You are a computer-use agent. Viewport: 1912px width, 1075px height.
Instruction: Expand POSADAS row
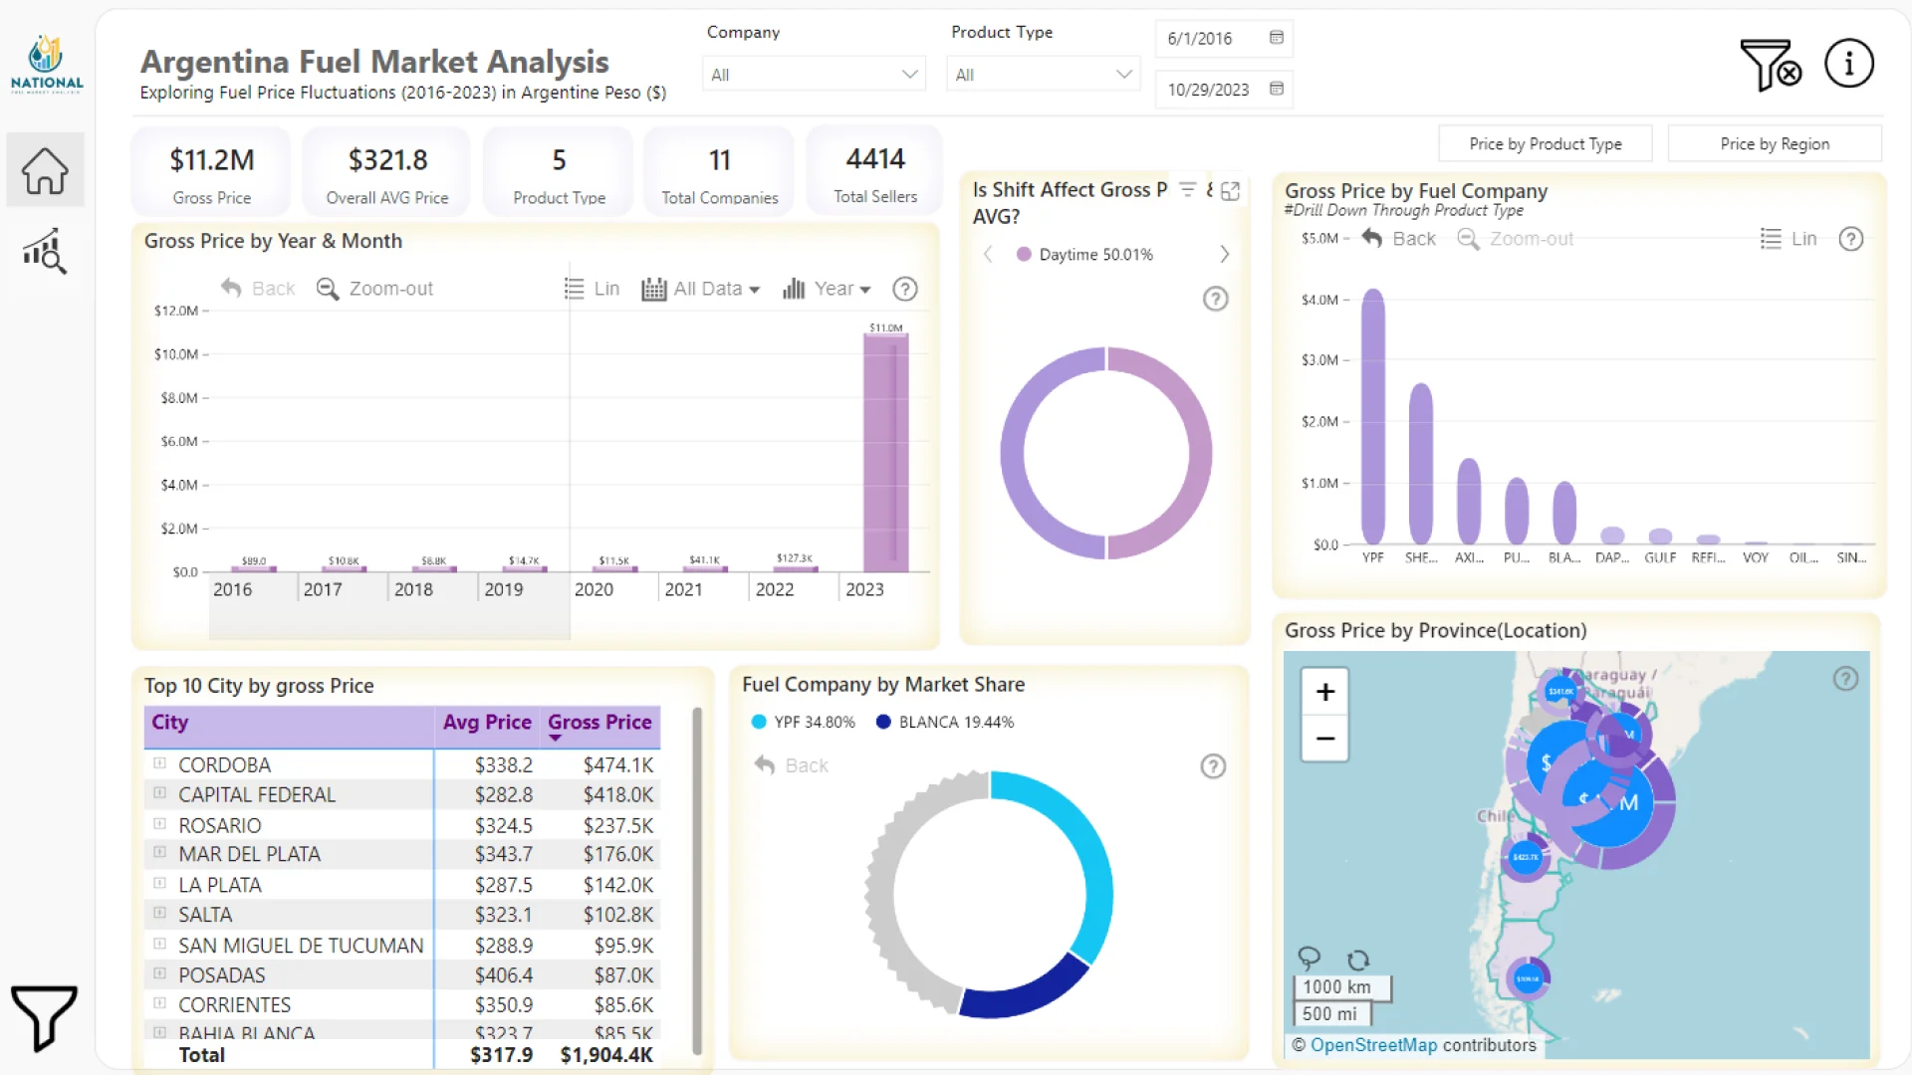[x=159, y=973]
